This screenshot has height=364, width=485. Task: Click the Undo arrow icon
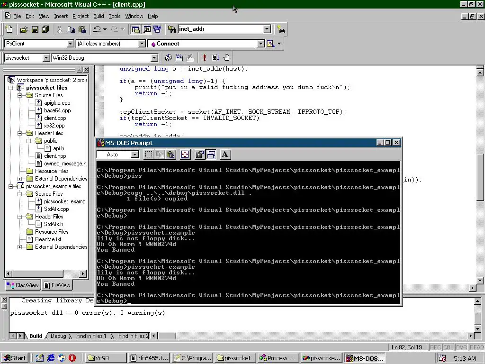tap(97, 29)
